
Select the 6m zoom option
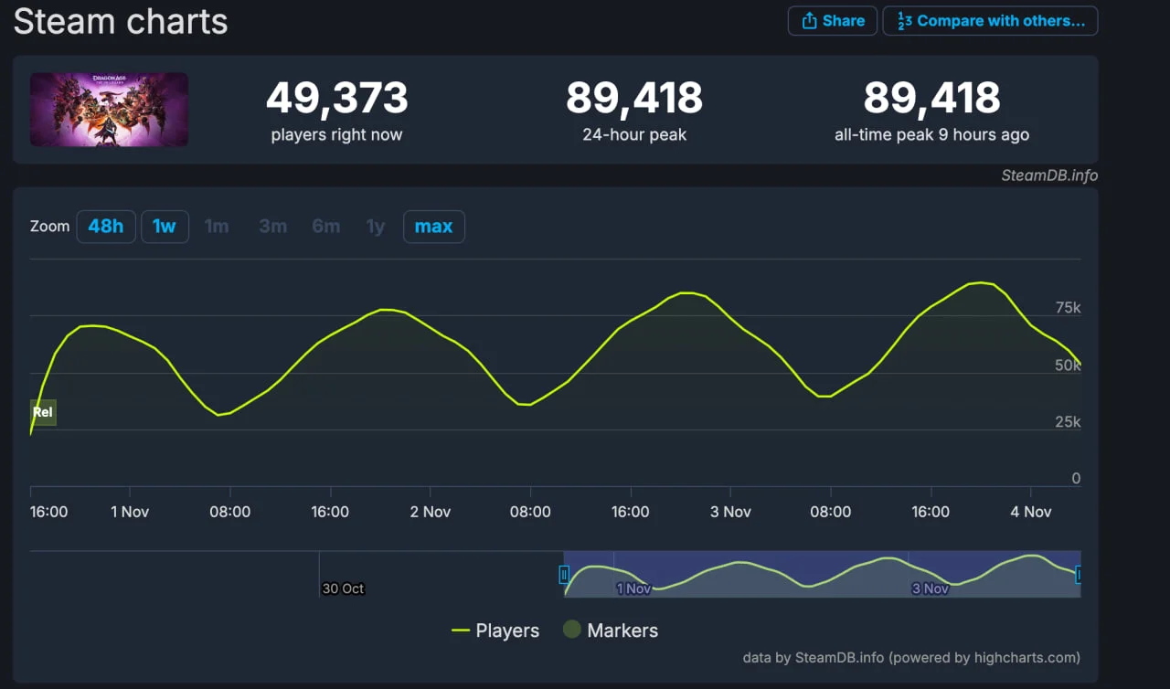(x=325, y=226)
